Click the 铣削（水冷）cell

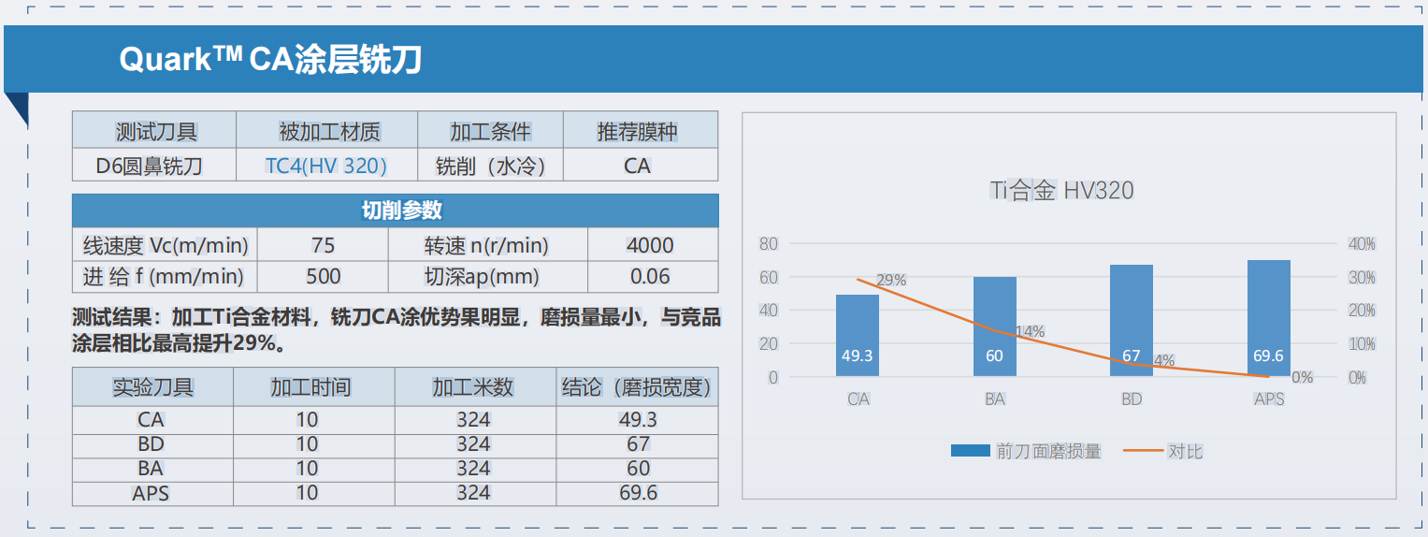tap(491, 166)
